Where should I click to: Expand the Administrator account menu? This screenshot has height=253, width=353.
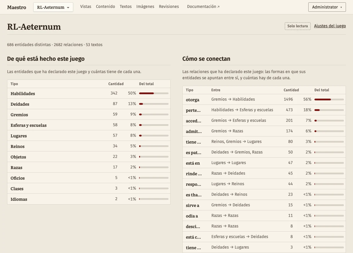pyautogui.click(x=327, y=7)
